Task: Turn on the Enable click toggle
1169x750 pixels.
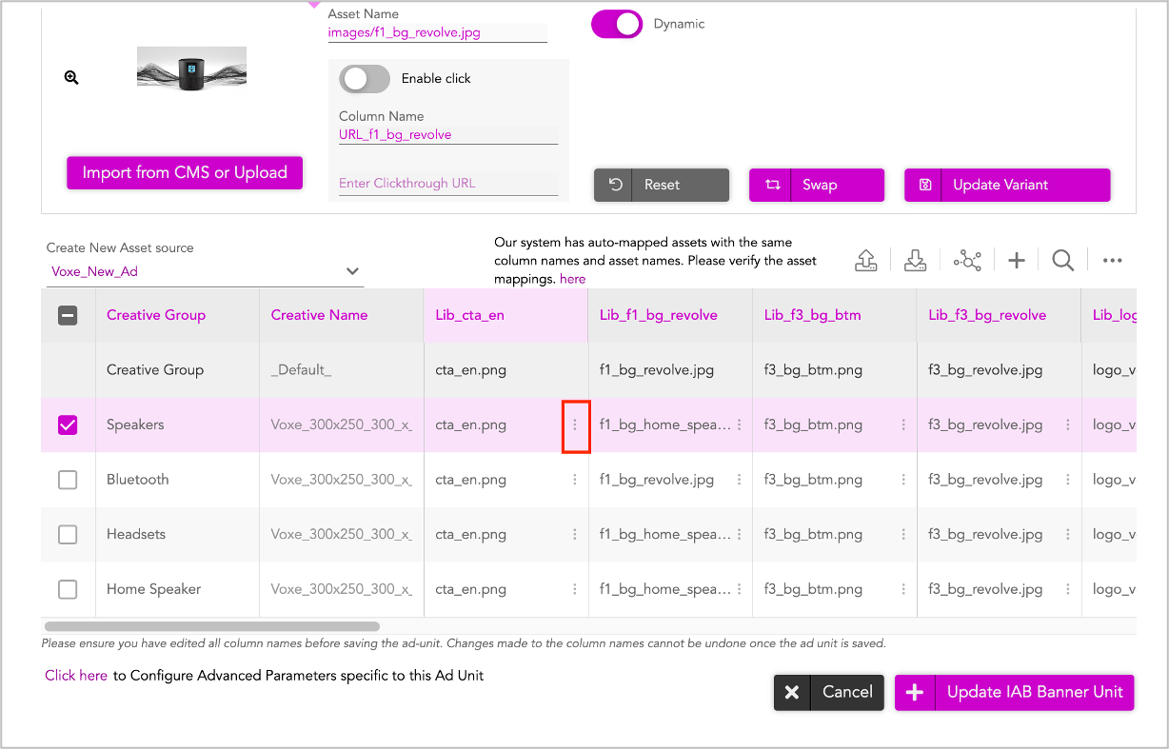Action: coord(365,79)
